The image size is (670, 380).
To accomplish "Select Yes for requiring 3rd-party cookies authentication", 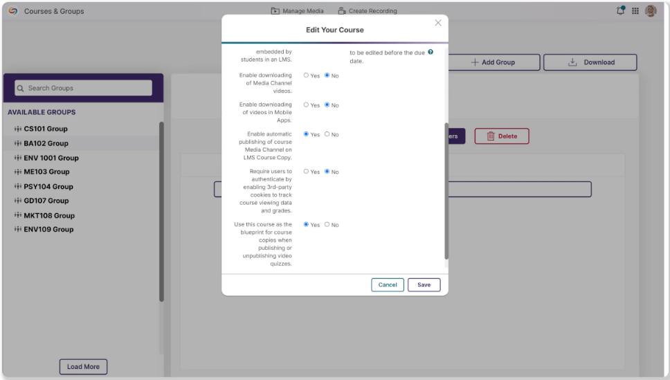I will point(306,172).
